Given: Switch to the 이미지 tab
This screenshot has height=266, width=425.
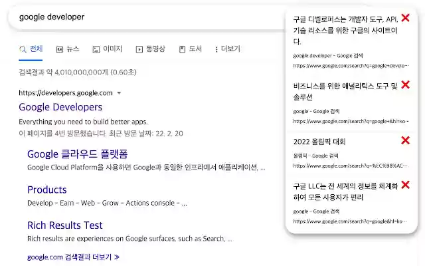Looking at the screenshot, I should tap(108, 49).
